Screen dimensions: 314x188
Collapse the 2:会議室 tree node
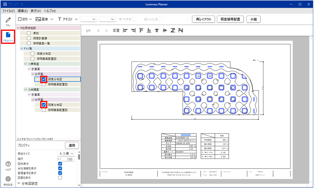(x=26, y=89)
